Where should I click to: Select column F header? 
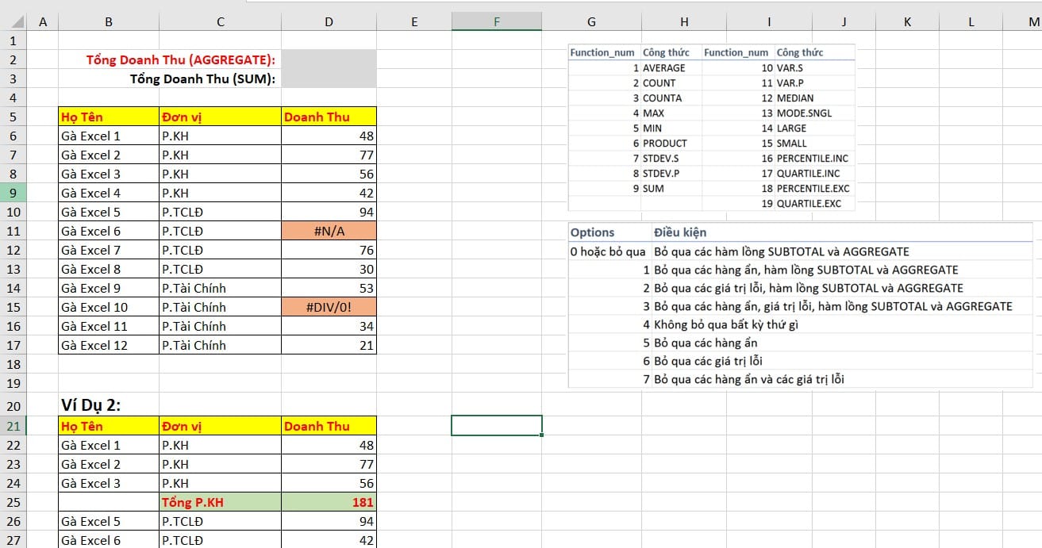[x=497, y=22]
